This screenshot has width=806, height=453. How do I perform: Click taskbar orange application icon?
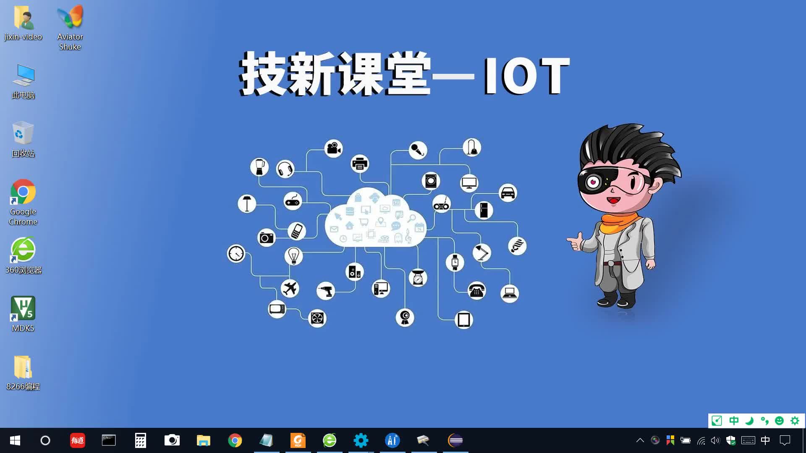coord(298,440)
